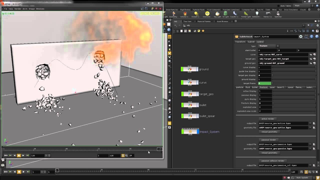Select the Caustic Light shelf tool
This screenshot has width=320, height=180.
coord(234,14)
